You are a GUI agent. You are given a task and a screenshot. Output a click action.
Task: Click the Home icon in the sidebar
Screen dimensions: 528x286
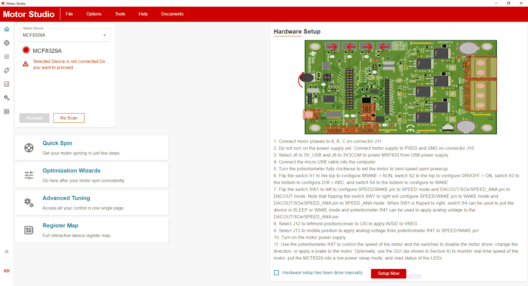(7, 29)
